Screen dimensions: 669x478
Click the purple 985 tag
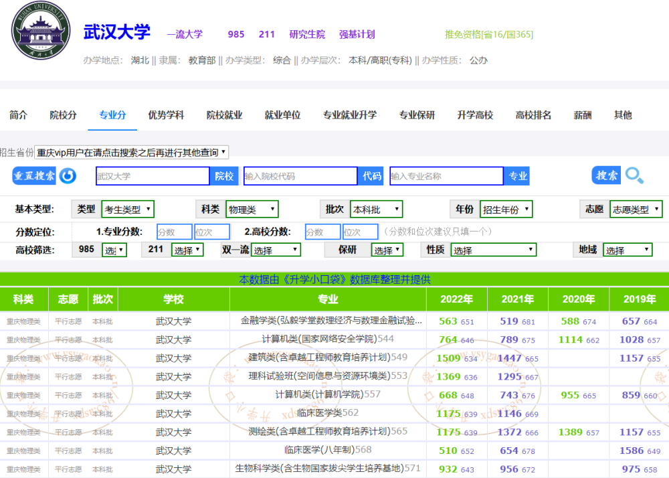[x=236, y=34]
